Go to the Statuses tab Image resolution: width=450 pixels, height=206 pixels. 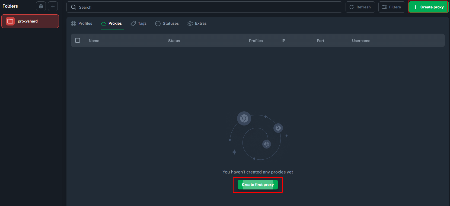[167, 24]
